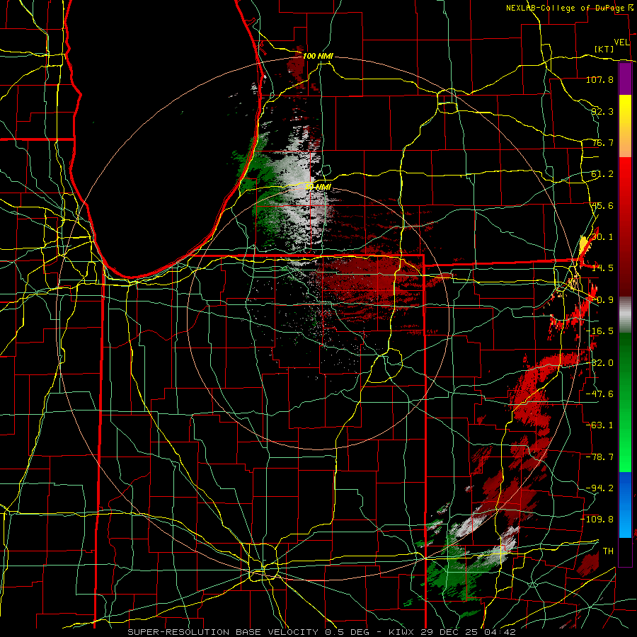Select the 14.5 legend value
The height and width of the screenshot is (637, 637).
(x=602, y=268)
